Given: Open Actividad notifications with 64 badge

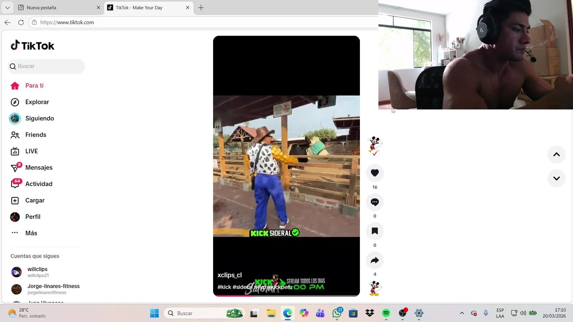Looking at the screenshot, I should click(x=31, y=184).
